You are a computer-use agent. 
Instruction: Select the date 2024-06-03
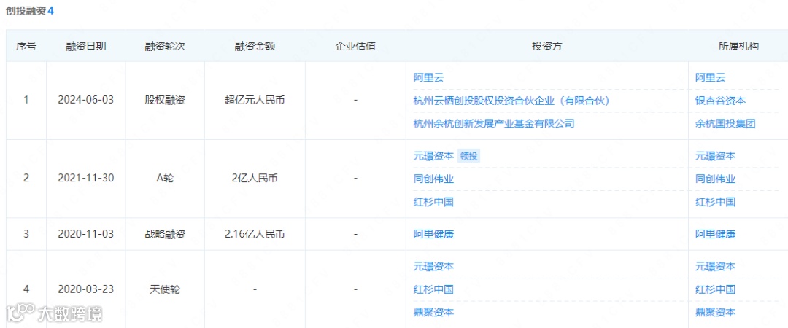coord(86,100)
